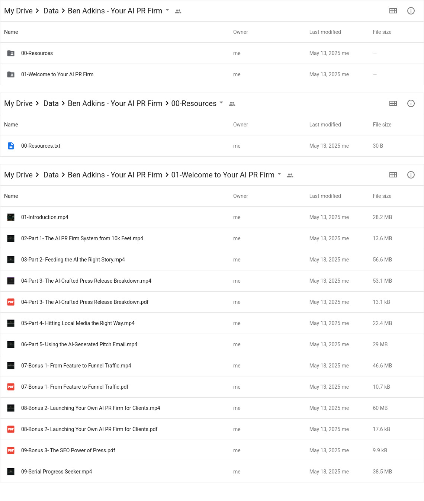Select 07-Bonus 1- From Feature to Funnel Traffic.mp4
The width and height of the screenshot is (424, 501).
pos(212,366)
